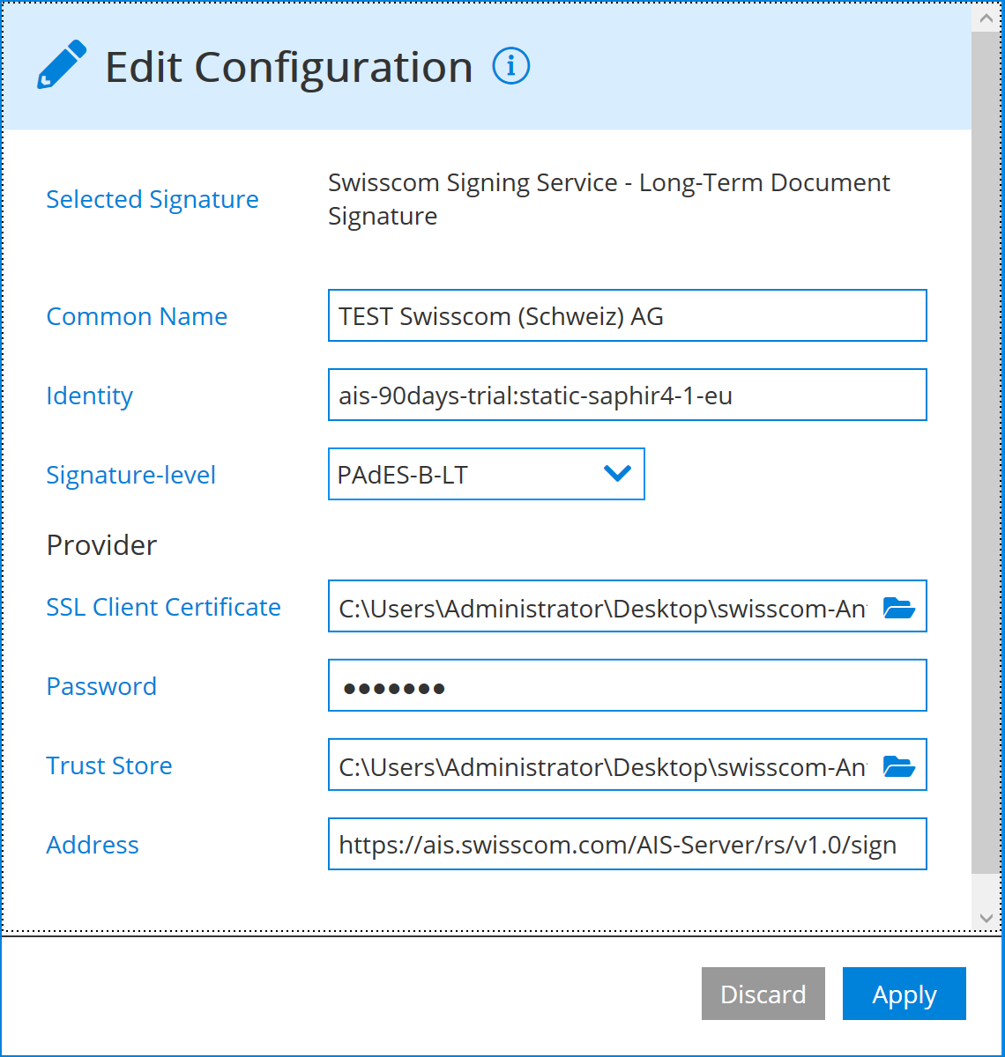Click the SSL Client Certificate label
1005x1057 pixels.
click(164, 607)
